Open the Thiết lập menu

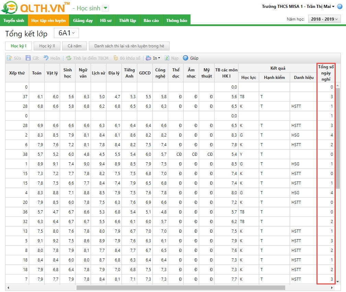127,20
